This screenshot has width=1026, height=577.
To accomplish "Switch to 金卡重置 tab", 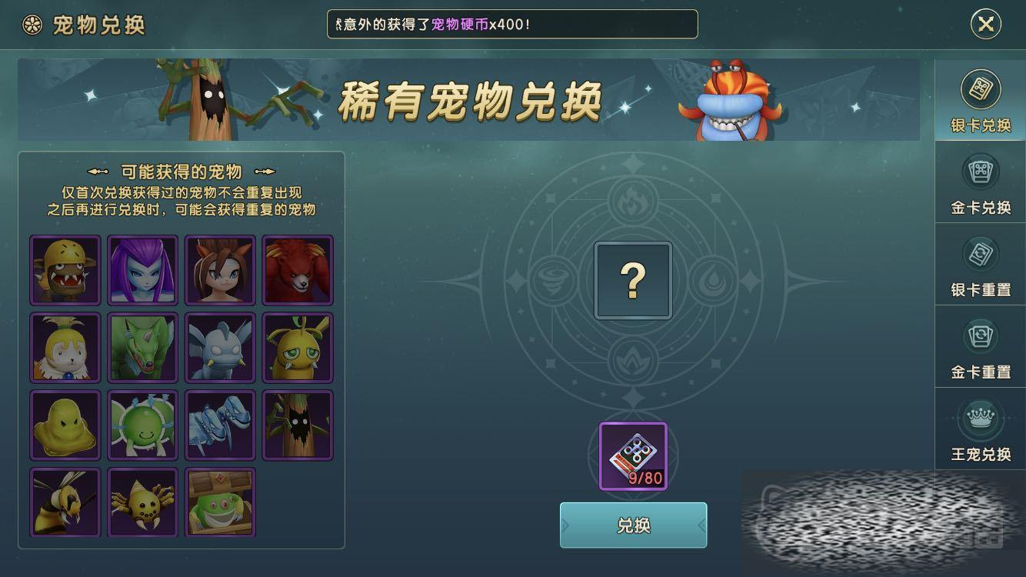I will pyautogui.click(x=981, y=348).
